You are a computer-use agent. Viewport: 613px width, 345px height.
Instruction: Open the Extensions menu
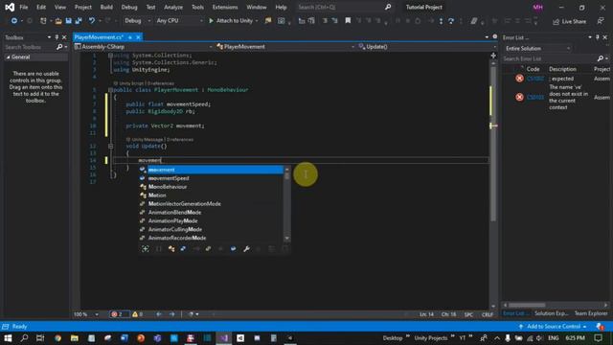tap(225, 7)
